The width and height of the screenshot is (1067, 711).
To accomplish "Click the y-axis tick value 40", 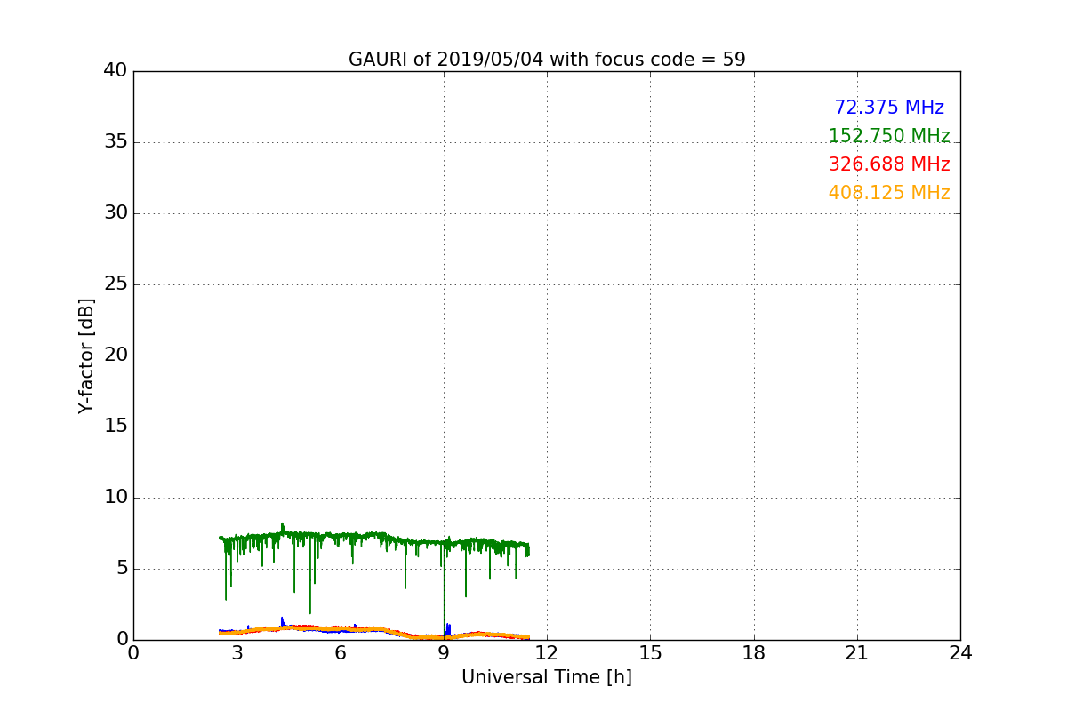I will point(116,71).
